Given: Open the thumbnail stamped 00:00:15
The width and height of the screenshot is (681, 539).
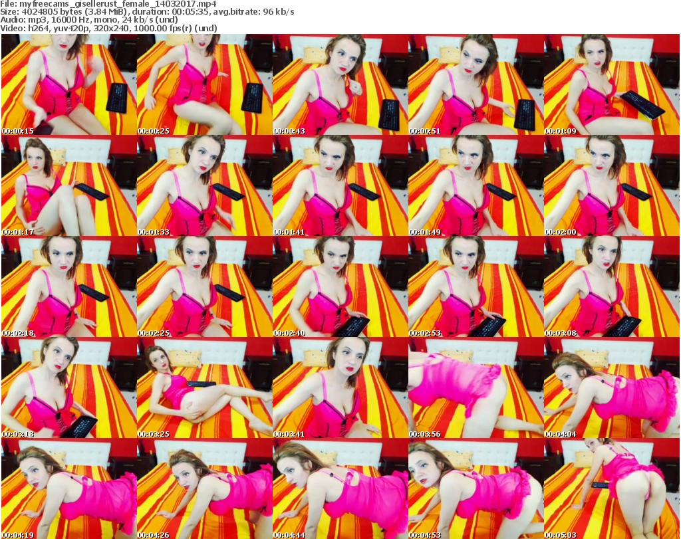Looking at the screenshot, I should 69,84.
